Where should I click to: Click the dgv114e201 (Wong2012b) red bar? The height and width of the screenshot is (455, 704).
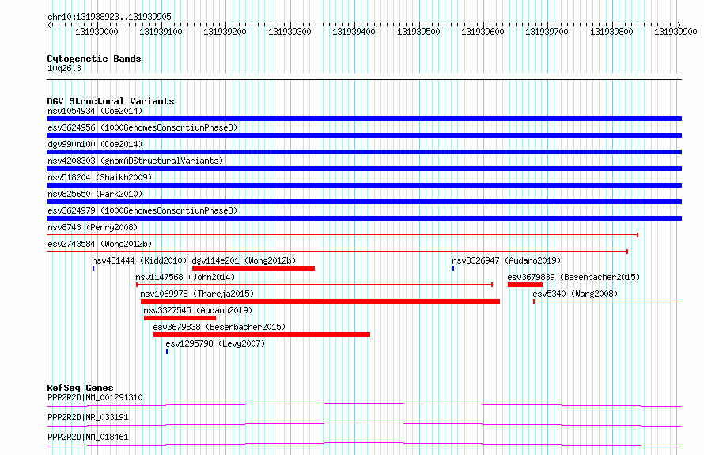(253, 268)
